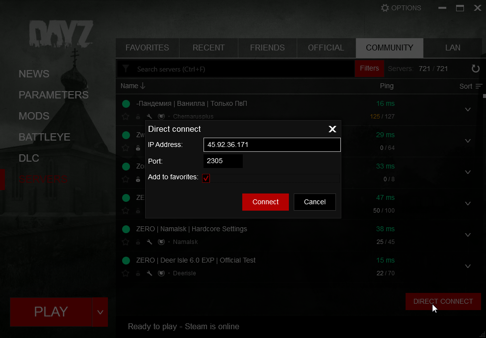
Task: Switch to the Favorites tab
Action: (147, 48)
